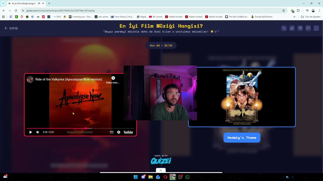Report the quiz with the flag icon
The width and height of the screenshot is (323, 181).
click(308, 28)
